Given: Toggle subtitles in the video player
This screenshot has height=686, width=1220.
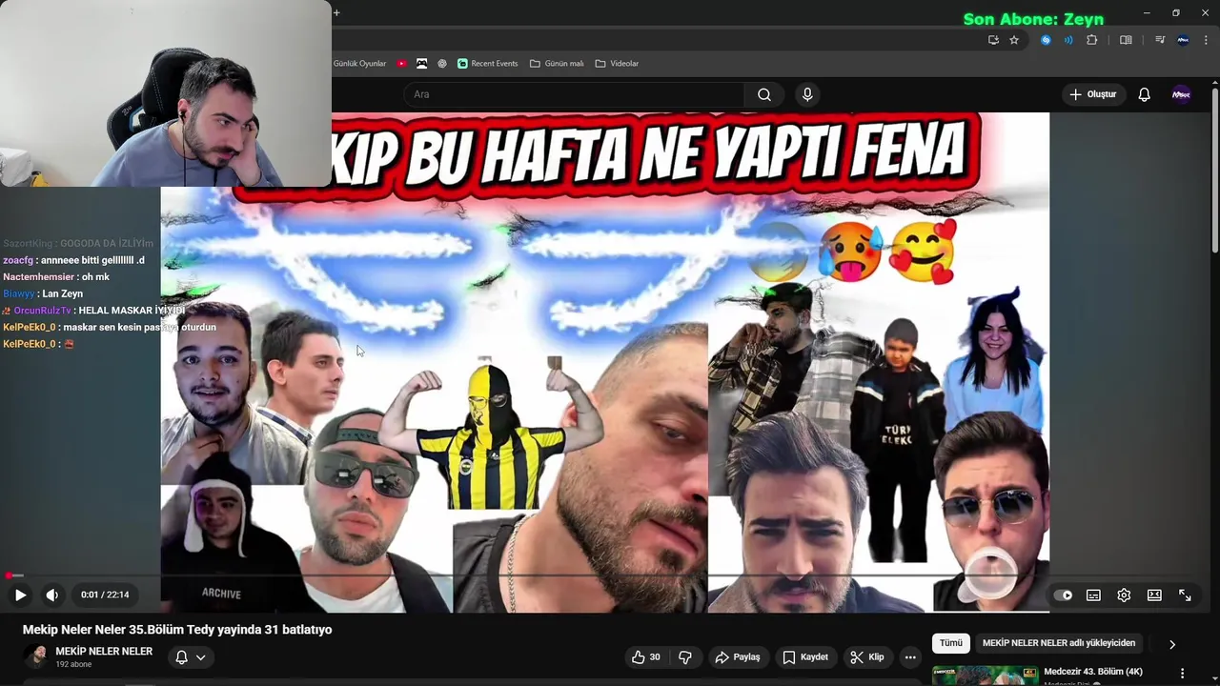Looking at the screenshot, I should pyautogui.click(x=1093, y=595).
